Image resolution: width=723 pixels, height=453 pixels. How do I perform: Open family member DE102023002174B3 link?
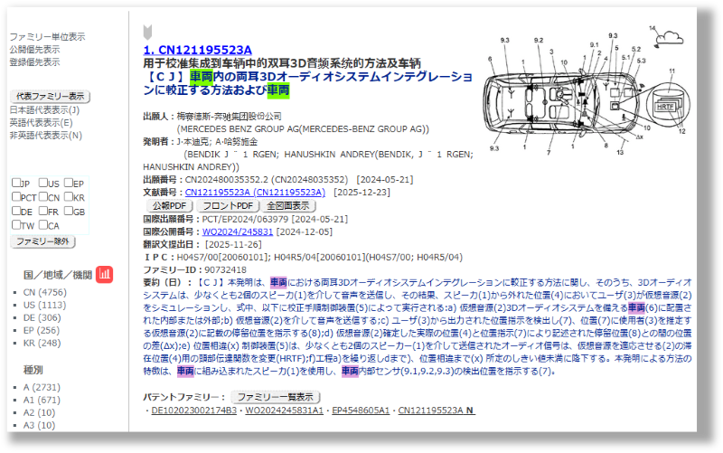[193, 411]
